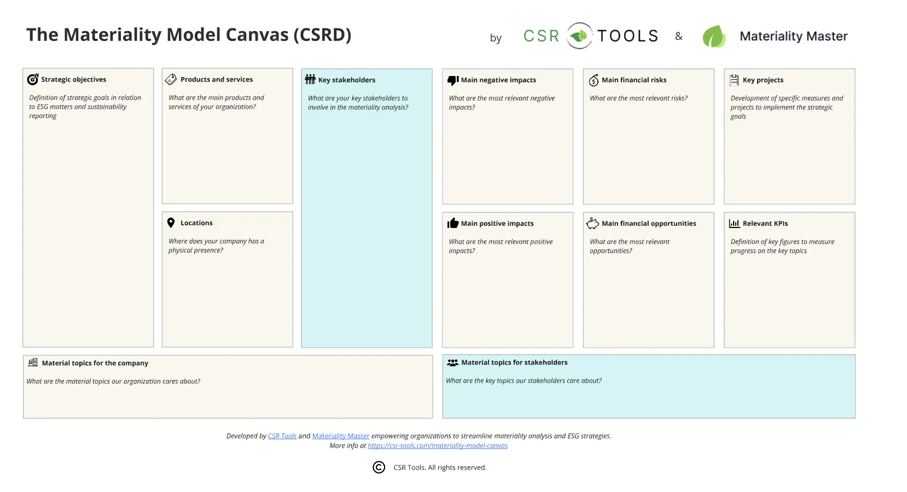This screenshot has width=907, height=492.
Task: Click the Relevant KPIs heading
Action: coord(765,224)
